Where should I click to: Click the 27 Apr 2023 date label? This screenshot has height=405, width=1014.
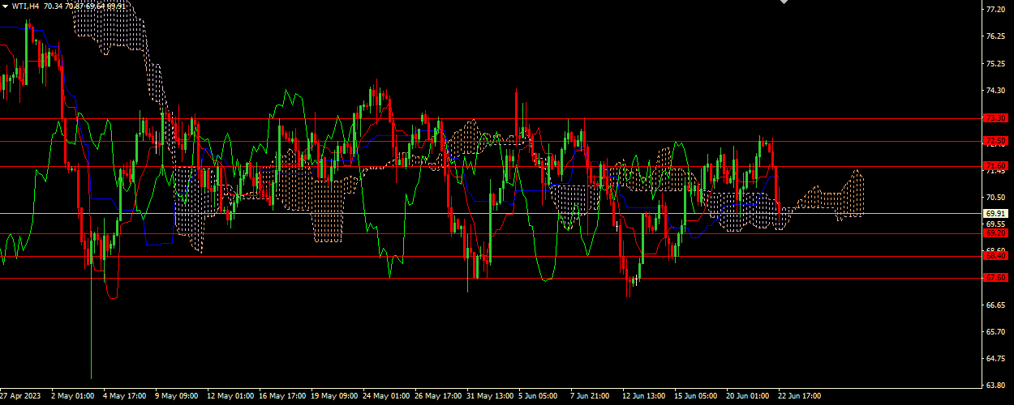click(20, 396)
